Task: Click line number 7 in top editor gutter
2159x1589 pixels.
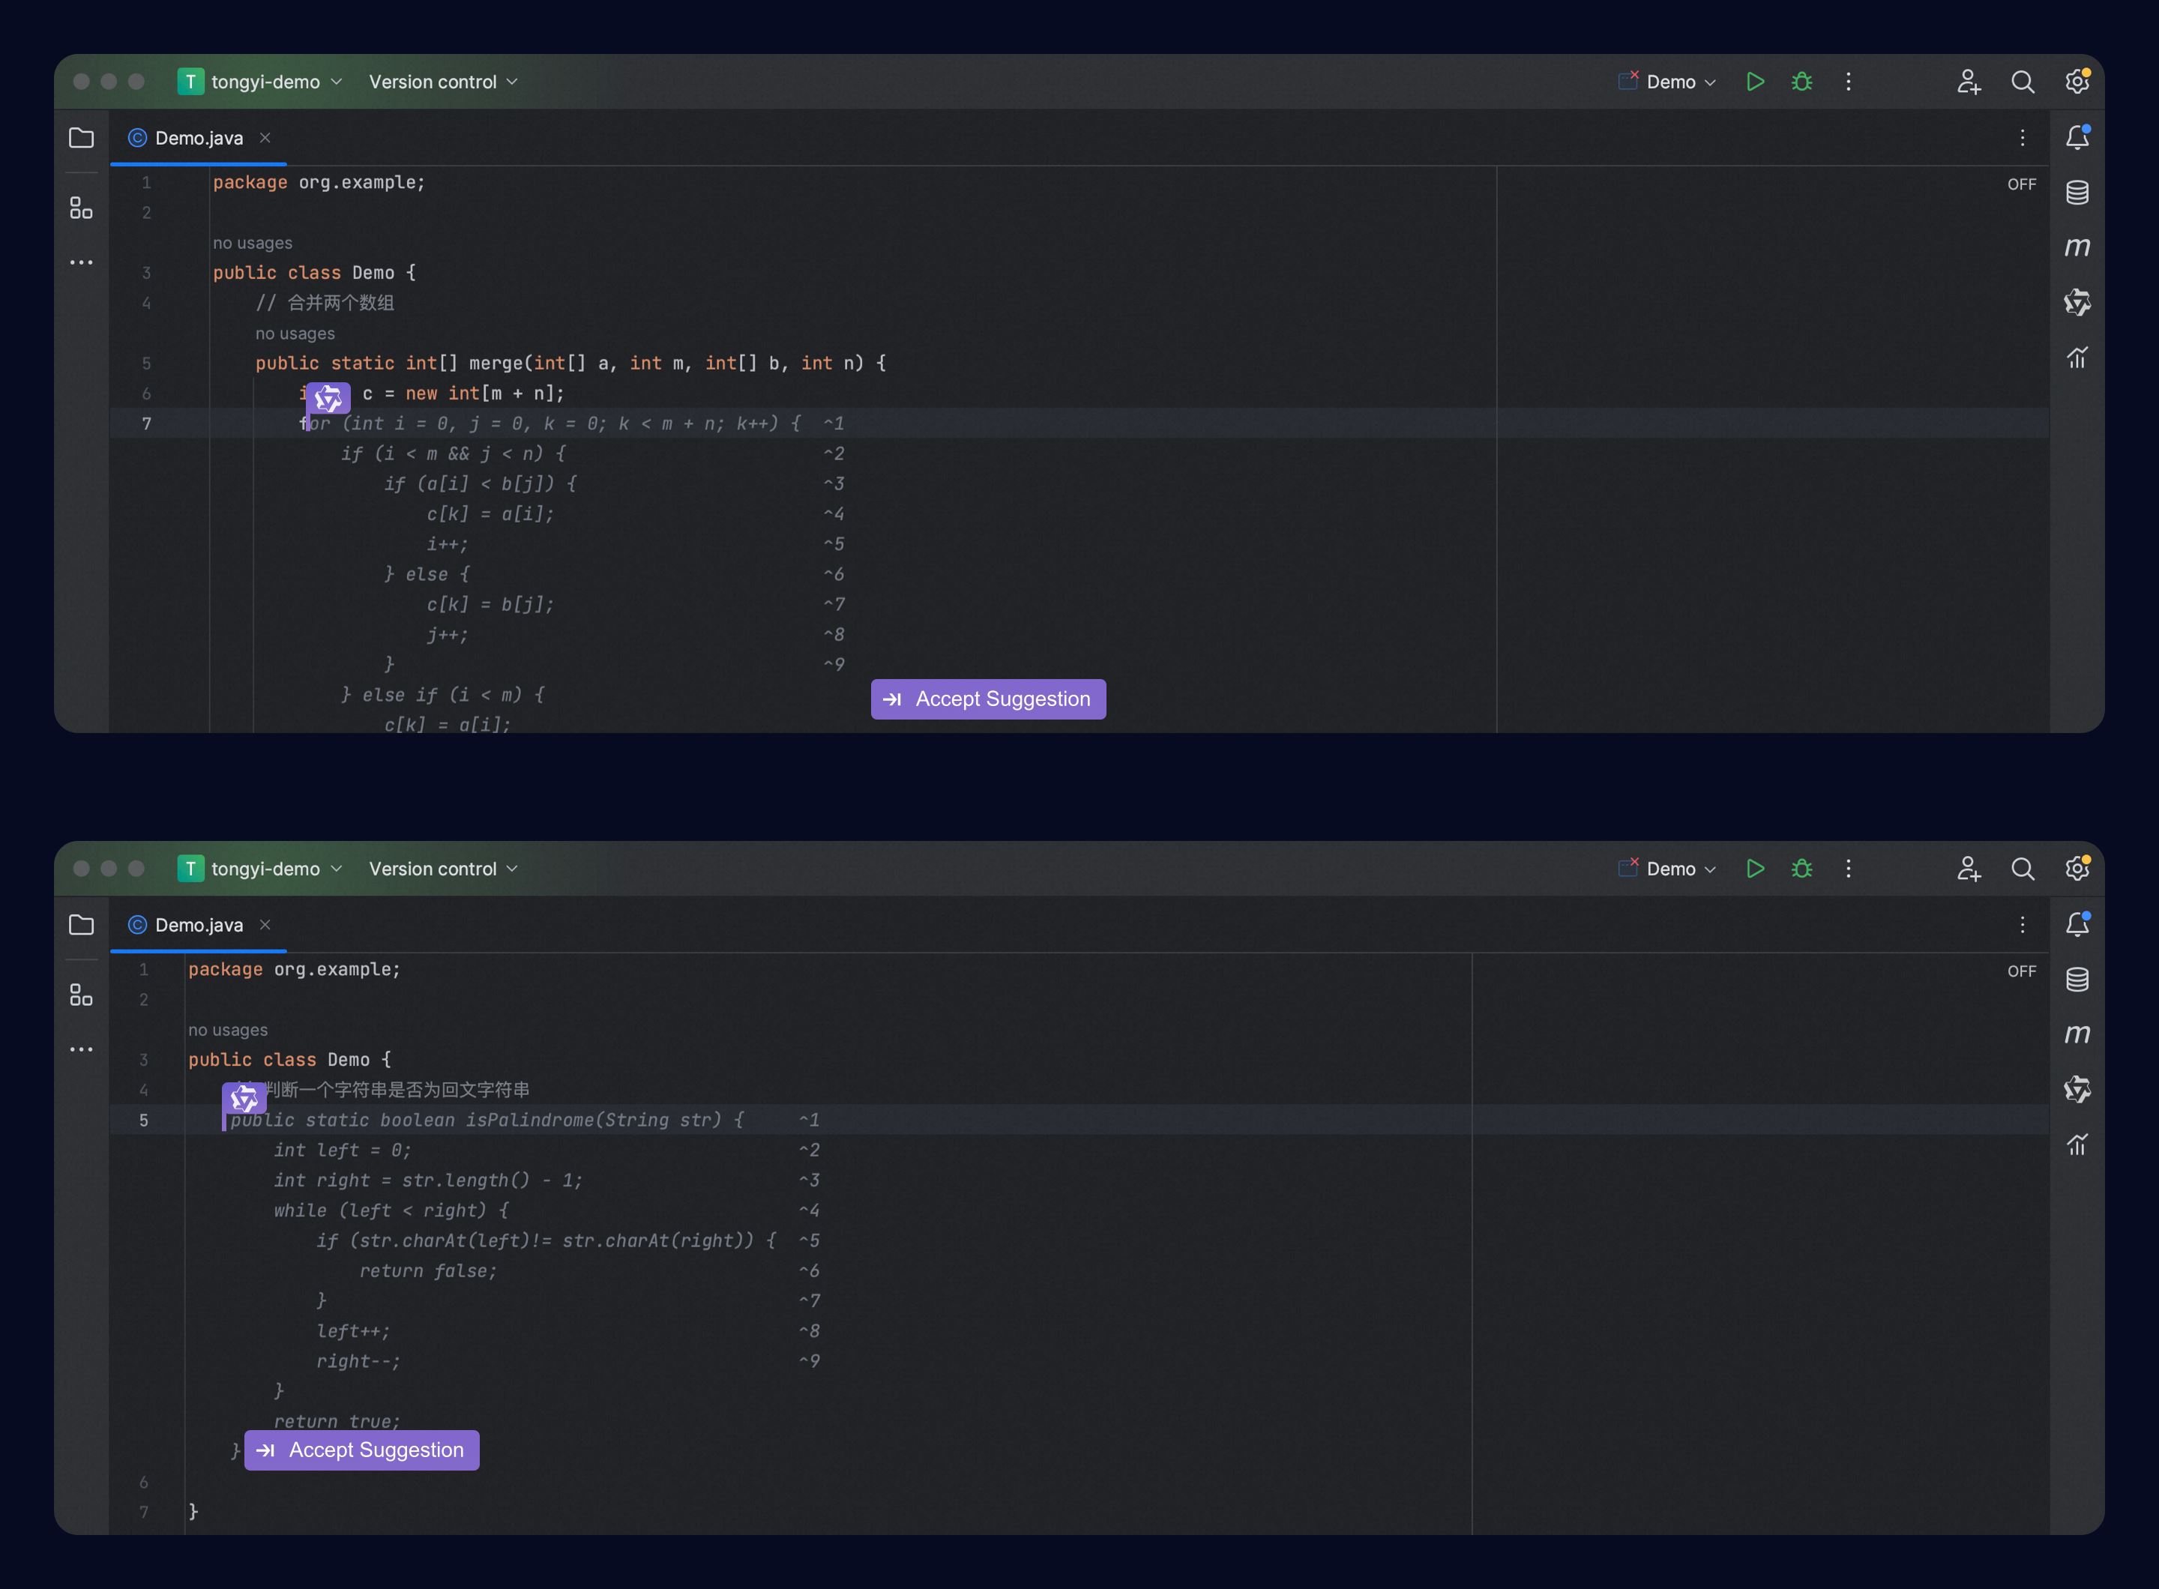Action: click(146, 423)
